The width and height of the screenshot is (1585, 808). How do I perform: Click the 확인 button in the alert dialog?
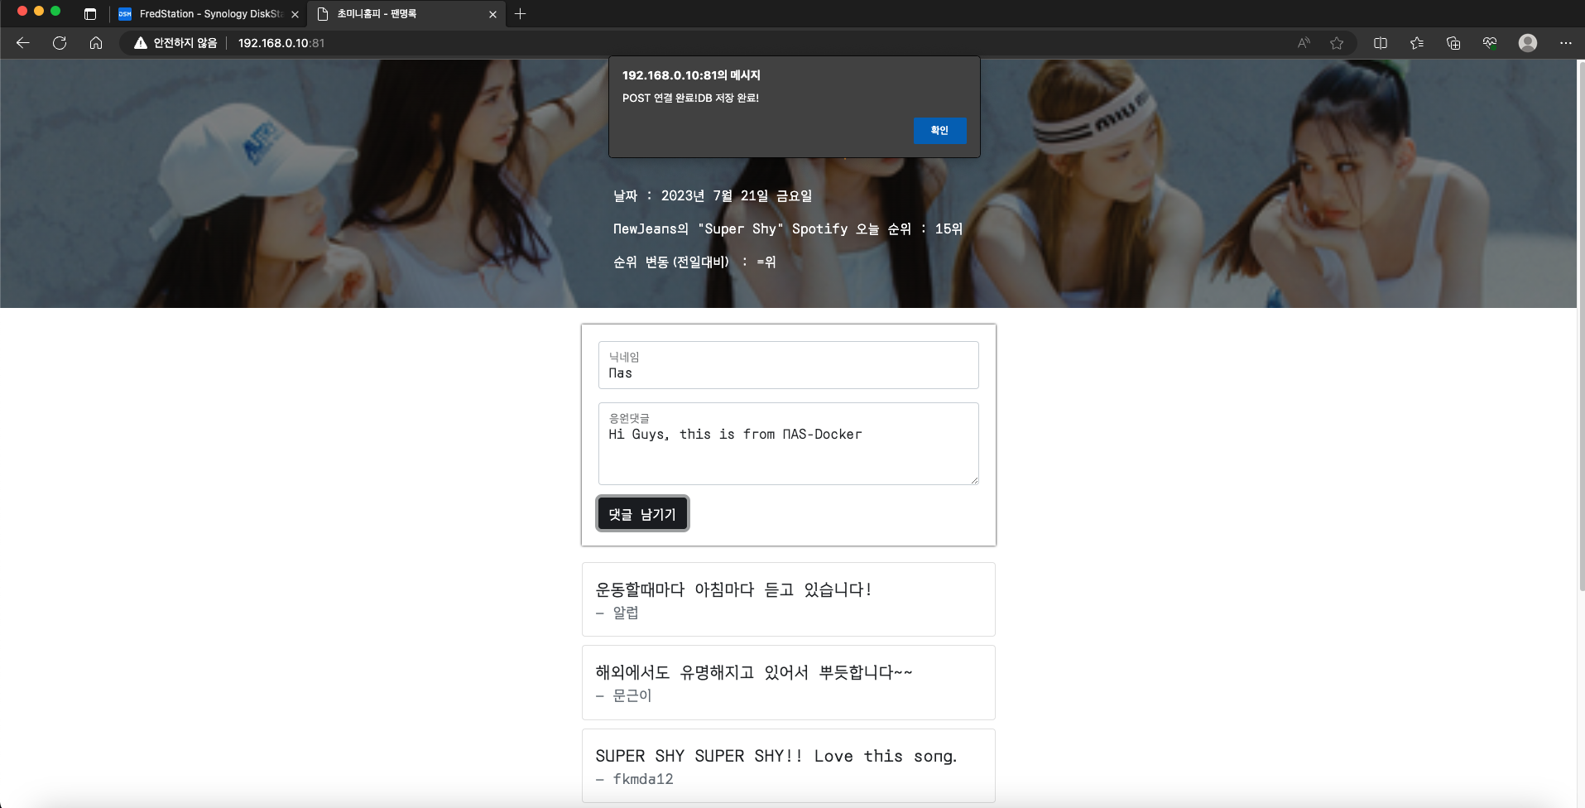(939, 131)
